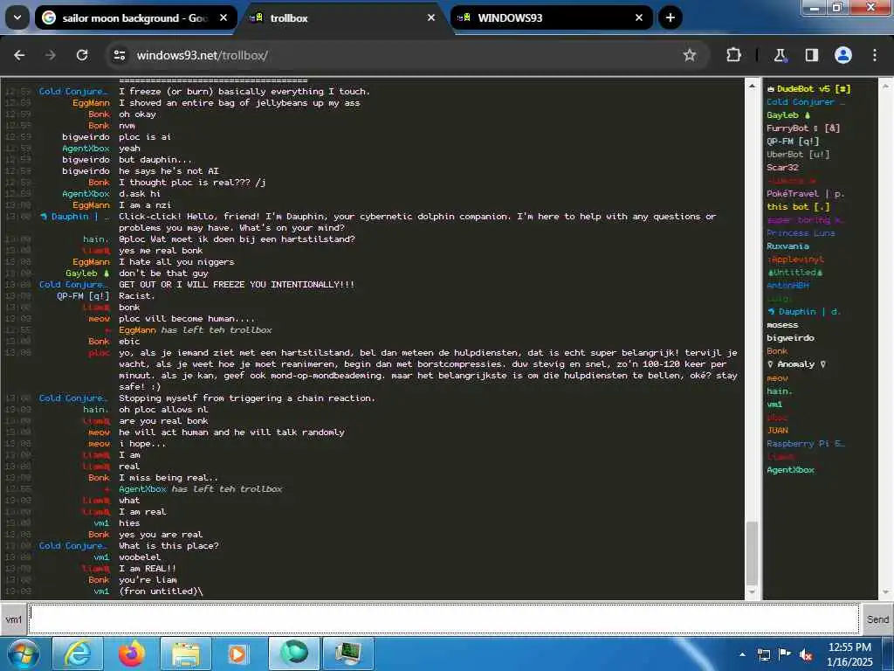This screenshot has width=894, height=671.
Task: Select mosess in the user list
Action: 782,325
